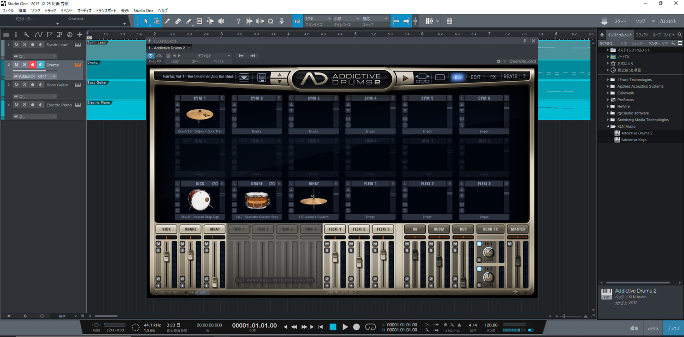
Task: Open the timebase 小節 dropdown
Action: (346, 19)
